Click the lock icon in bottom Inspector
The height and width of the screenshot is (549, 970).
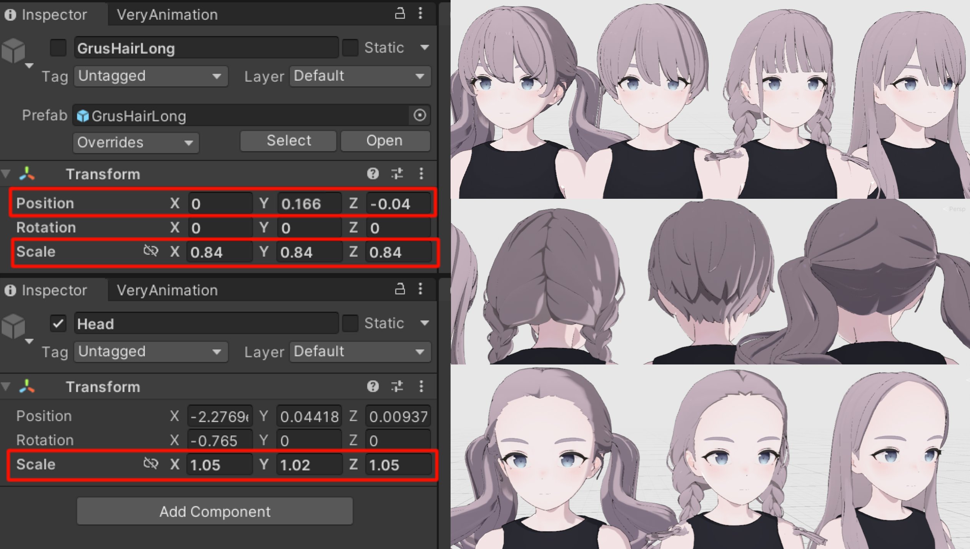pos(400,289)
